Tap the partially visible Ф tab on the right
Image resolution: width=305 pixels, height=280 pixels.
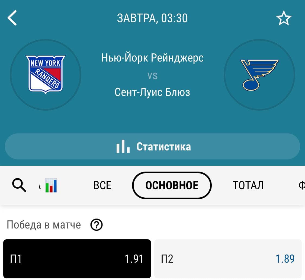(x=302, y=185)
